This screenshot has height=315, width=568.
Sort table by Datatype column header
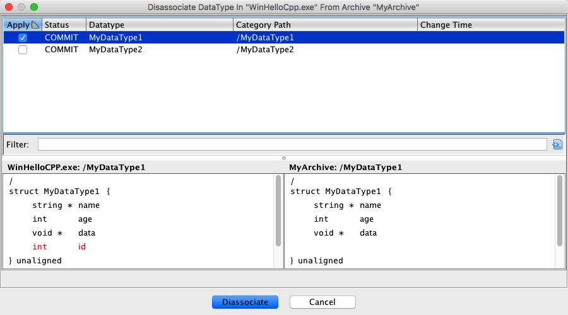159,25
